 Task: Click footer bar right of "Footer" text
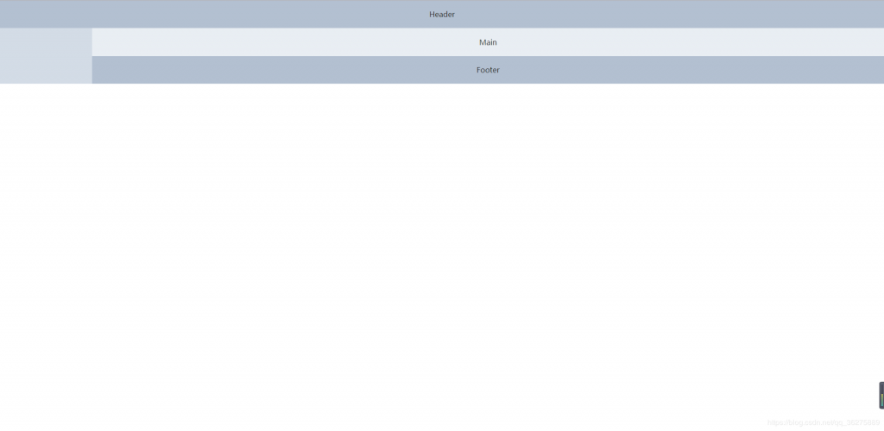click(691, 70)
